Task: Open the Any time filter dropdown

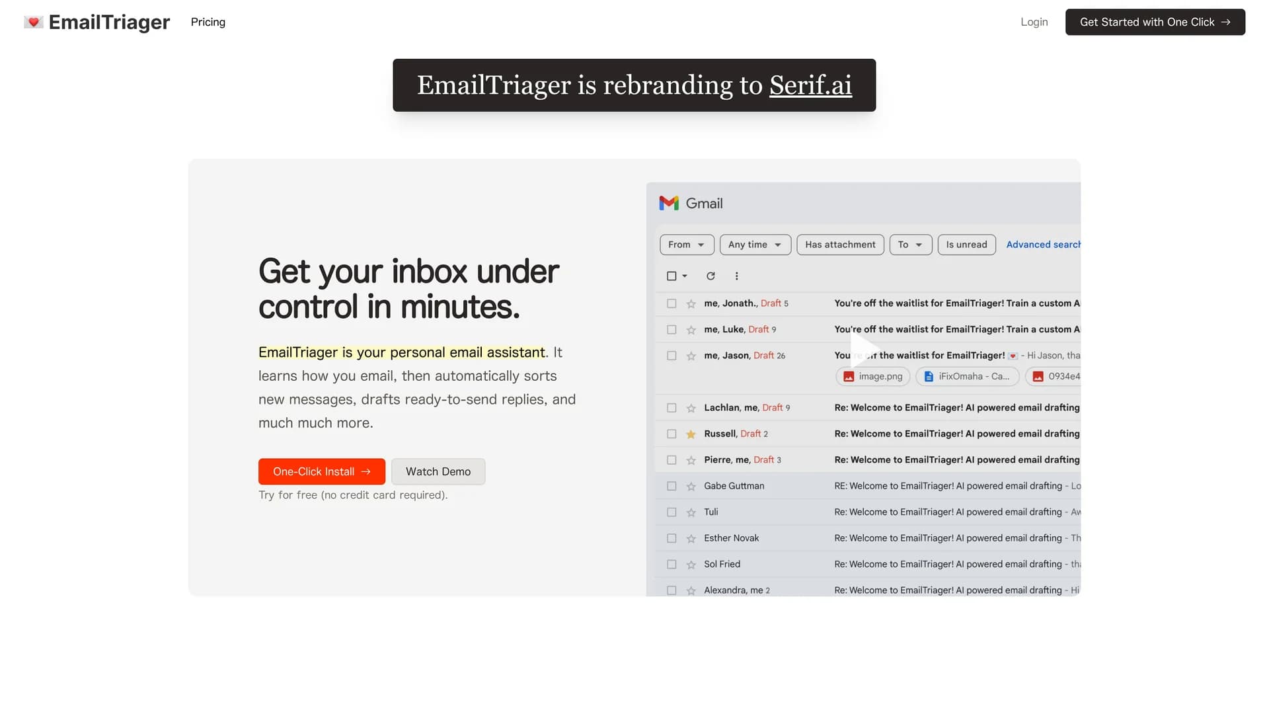Action: 755,245
